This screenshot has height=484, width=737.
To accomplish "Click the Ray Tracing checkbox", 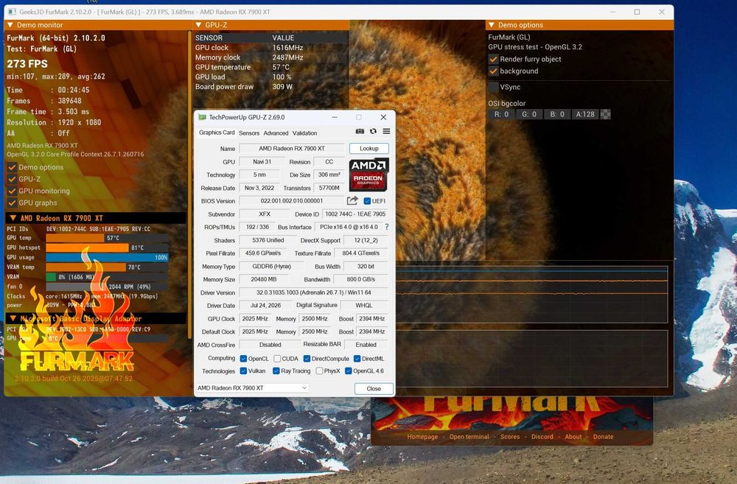I will [276, 371].
